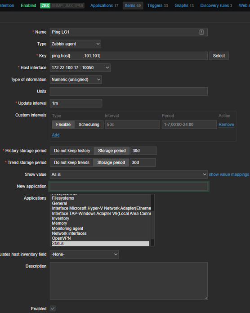Click Description resize handle corner
Viewport: 250px width, 313px height.
click(x=206, y=298)
